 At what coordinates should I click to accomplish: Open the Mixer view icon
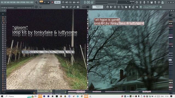(119, 7)
